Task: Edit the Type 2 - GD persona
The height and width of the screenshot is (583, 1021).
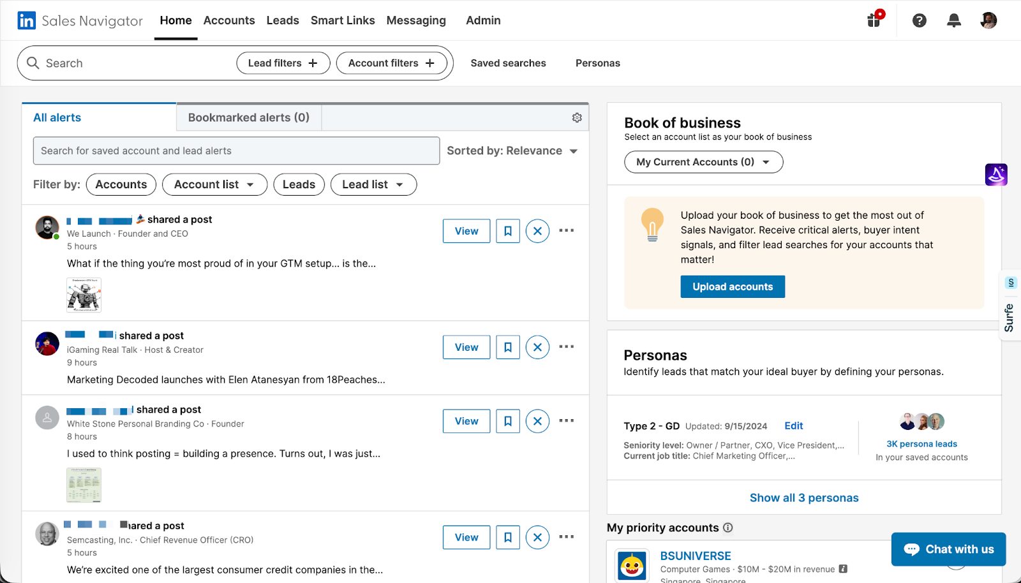Action: 793,425
